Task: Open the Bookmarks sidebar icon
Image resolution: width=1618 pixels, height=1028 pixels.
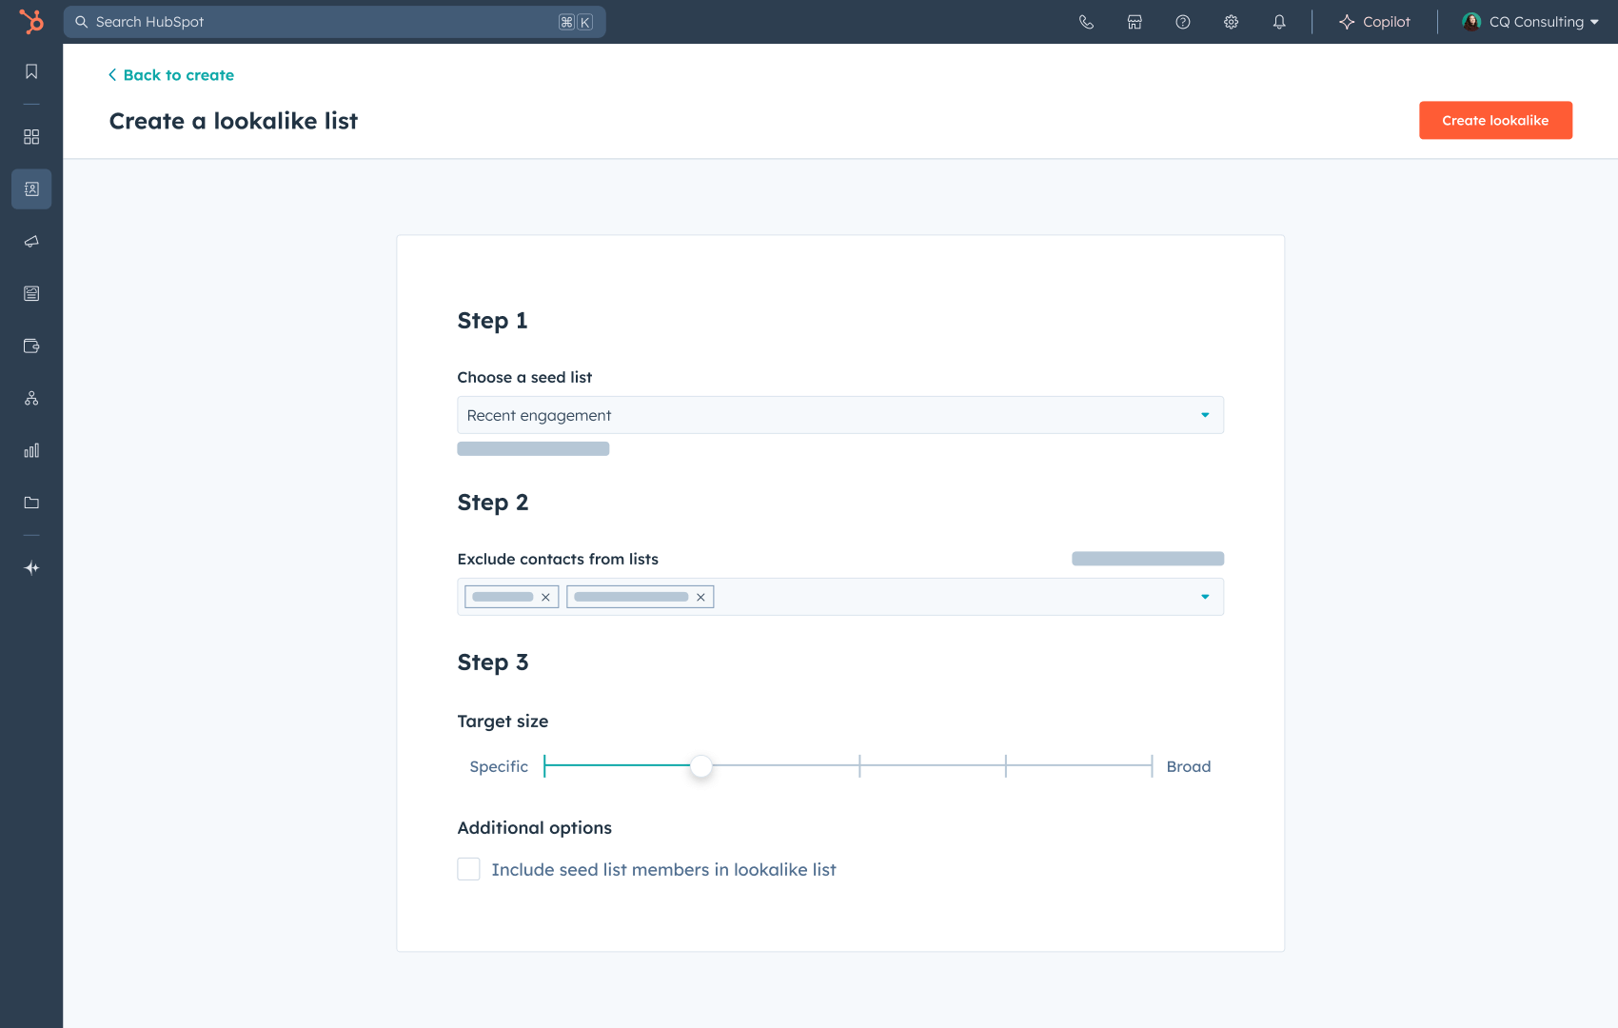Action: (31, 71)
